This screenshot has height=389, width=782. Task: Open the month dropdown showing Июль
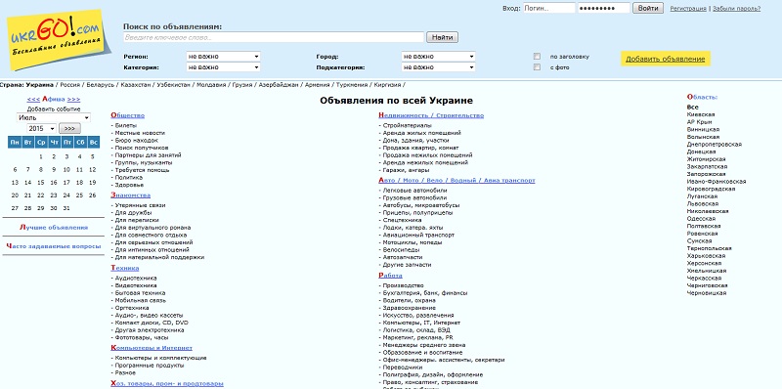click(54, 117)
